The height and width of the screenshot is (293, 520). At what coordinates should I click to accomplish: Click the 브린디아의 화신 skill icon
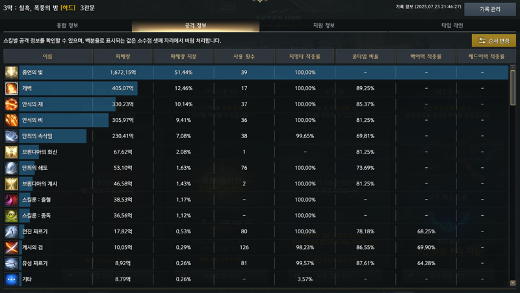coord(11,152)
